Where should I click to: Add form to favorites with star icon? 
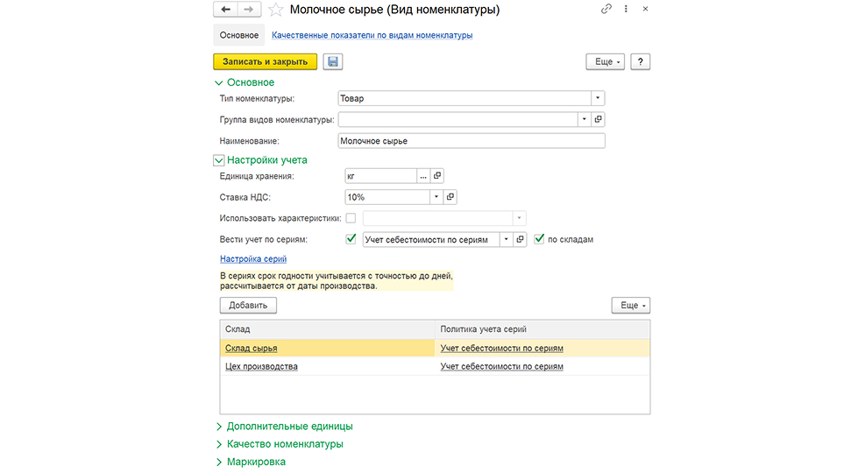pos(275,10)
